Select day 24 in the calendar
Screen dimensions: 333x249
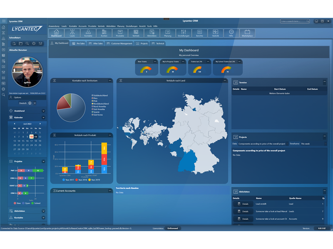(x=32, y=145)
